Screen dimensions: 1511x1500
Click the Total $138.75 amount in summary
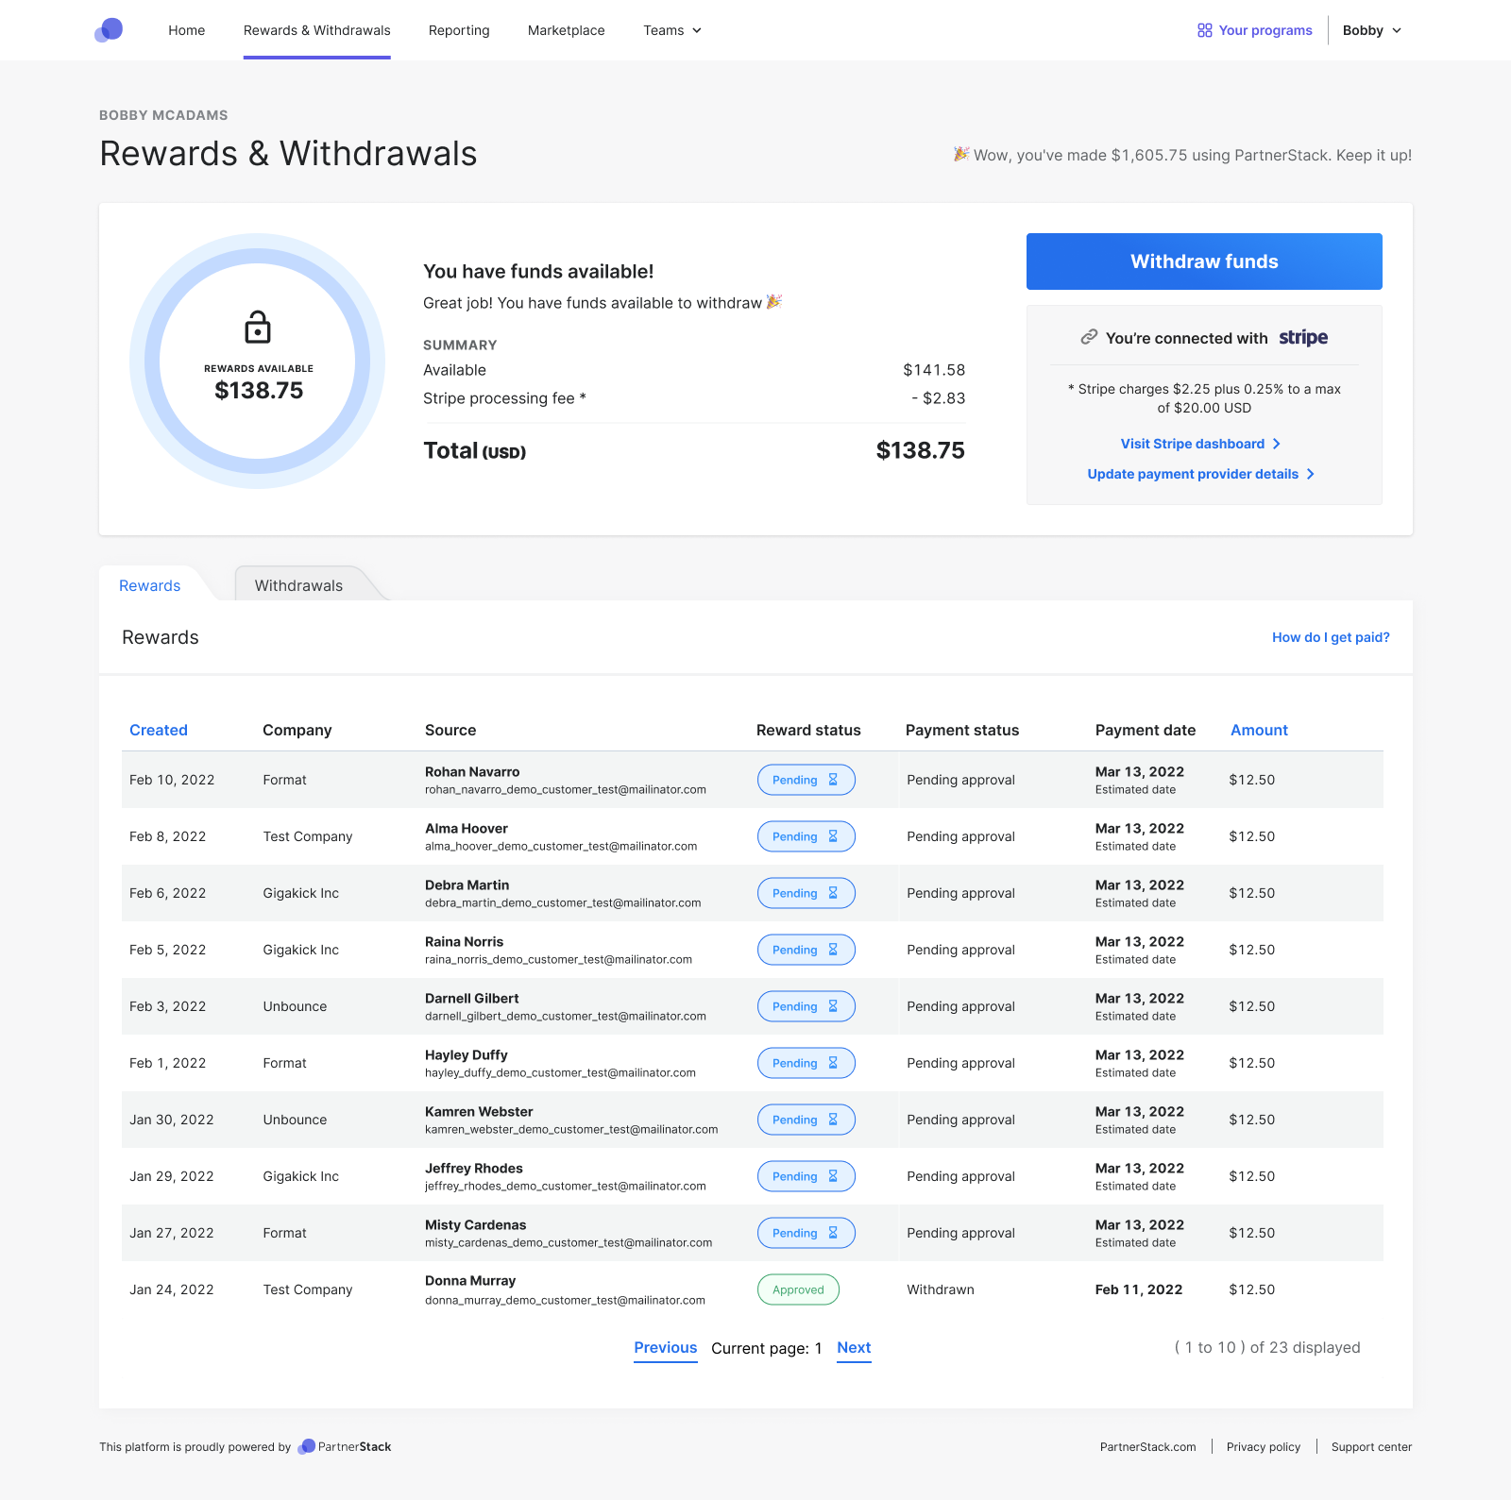click(921, 450)
